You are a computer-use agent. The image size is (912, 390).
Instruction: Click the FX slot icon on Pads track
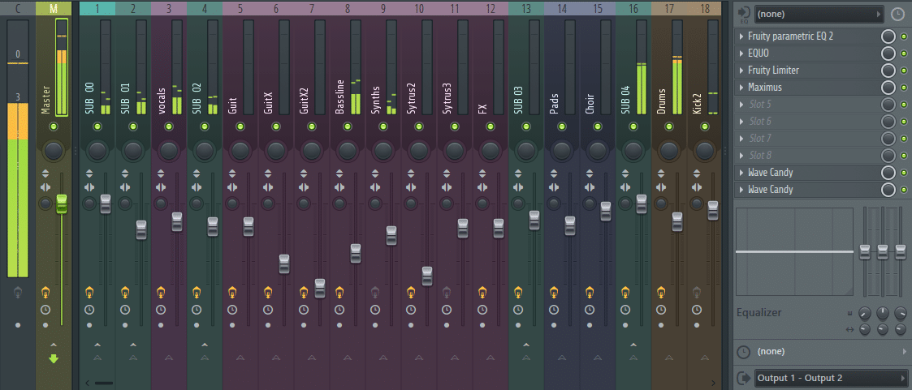[552, 291]
